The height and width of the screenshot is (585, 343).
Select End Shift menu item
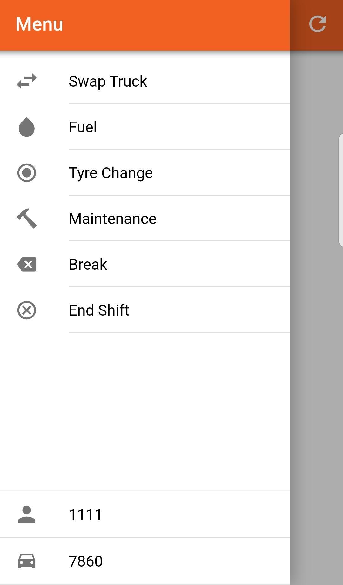(x=99, y=310)
